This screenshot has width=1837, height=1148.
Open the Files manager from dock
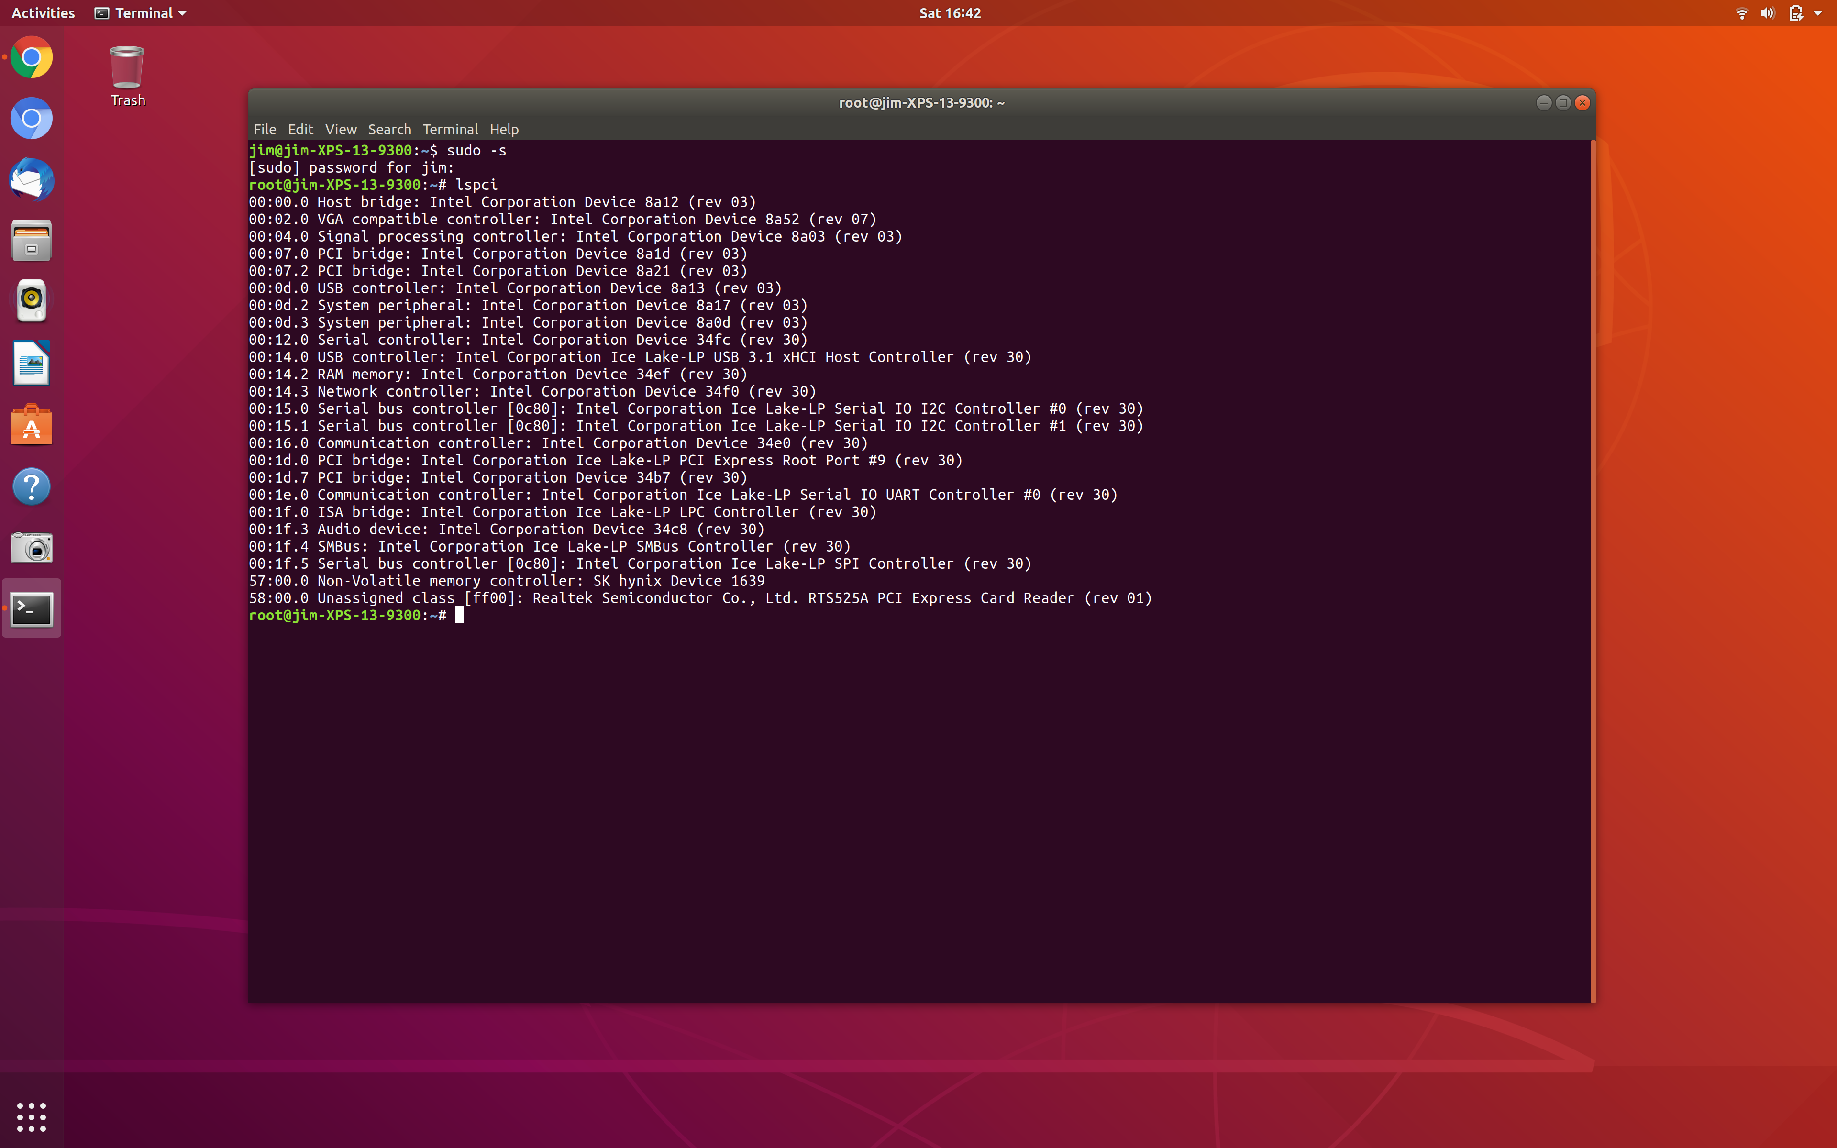(31, 241)
